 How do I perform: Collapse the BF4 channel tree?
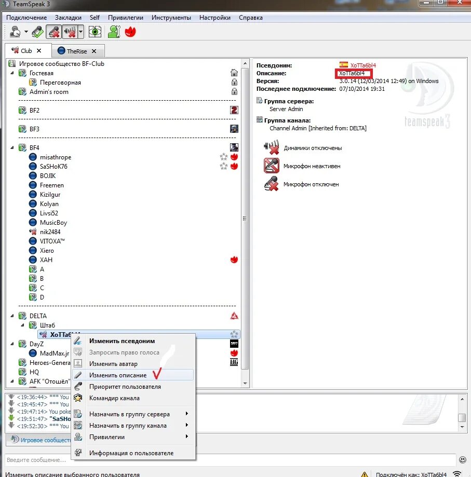[x=12, y=147]
